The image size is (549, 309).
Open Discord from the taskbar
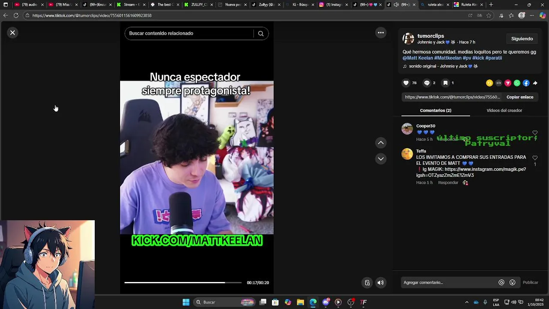[x=326, y=302]
